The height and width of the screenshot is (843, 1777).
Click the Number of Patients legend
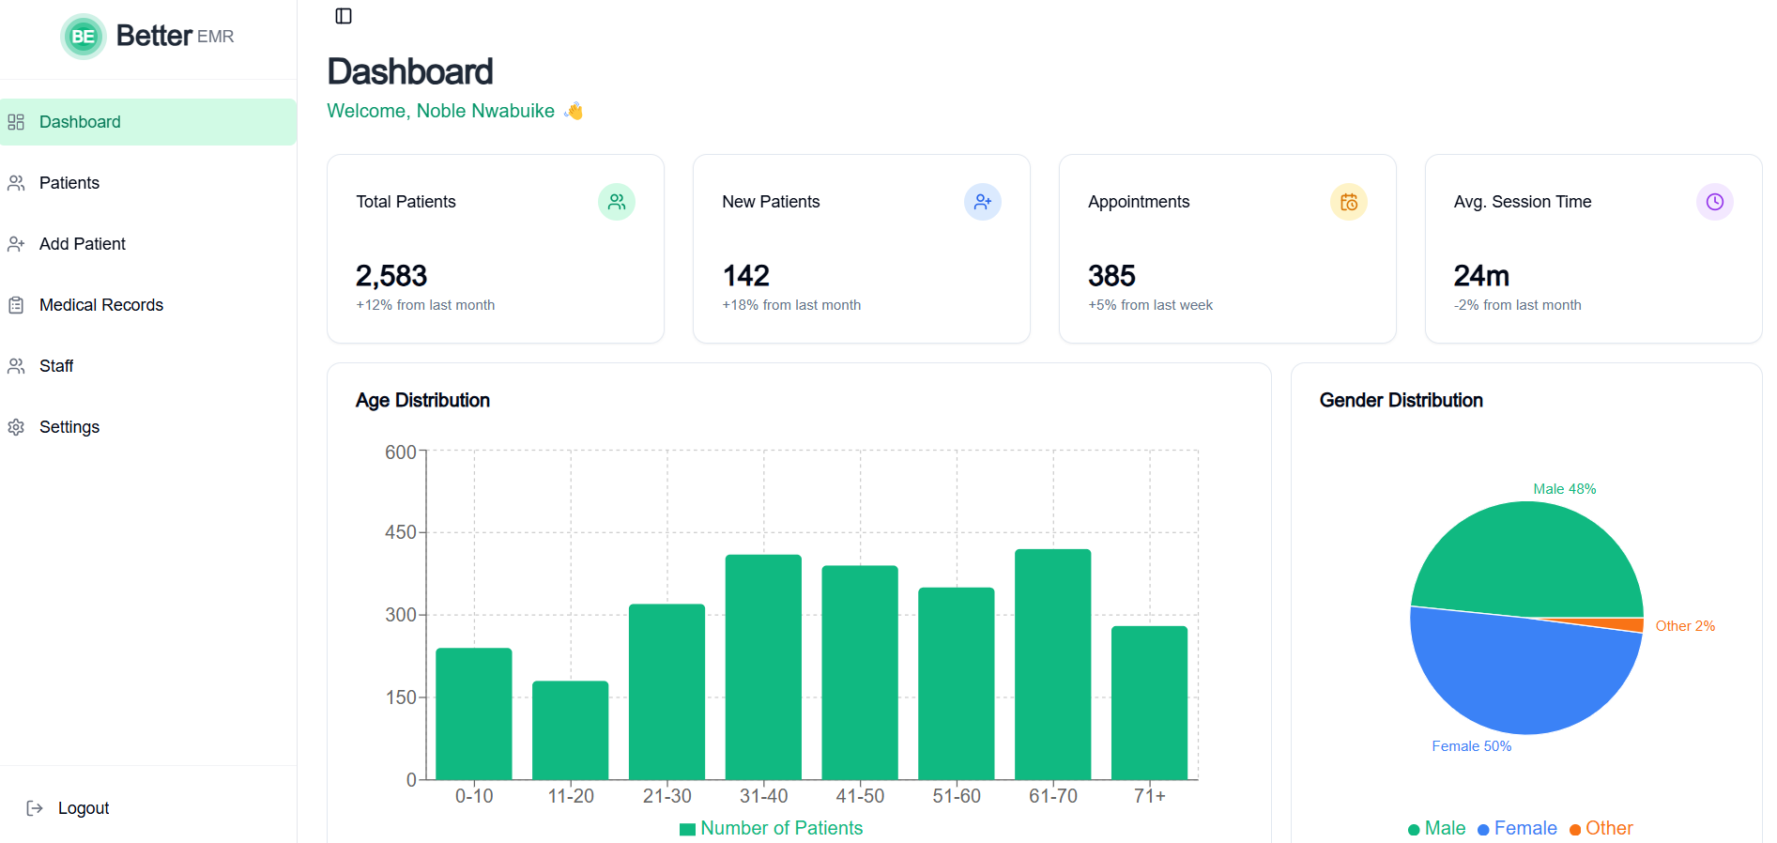[771, 828]
